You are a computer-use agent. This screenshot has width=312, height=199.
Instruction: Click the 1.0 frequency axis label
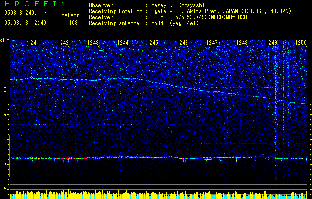click(x=4, y=90)
